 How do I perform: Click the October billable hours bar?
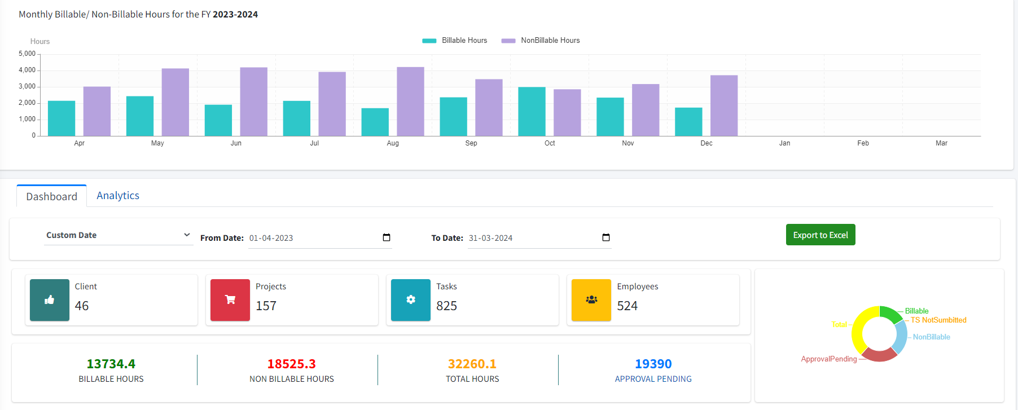point(532,112)
